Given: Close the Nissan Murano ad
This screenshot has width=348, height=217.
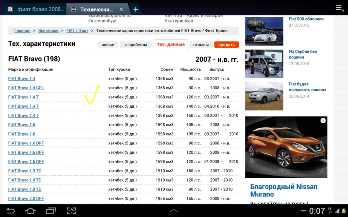Looking at the screenshot, I should pos(323,120).
